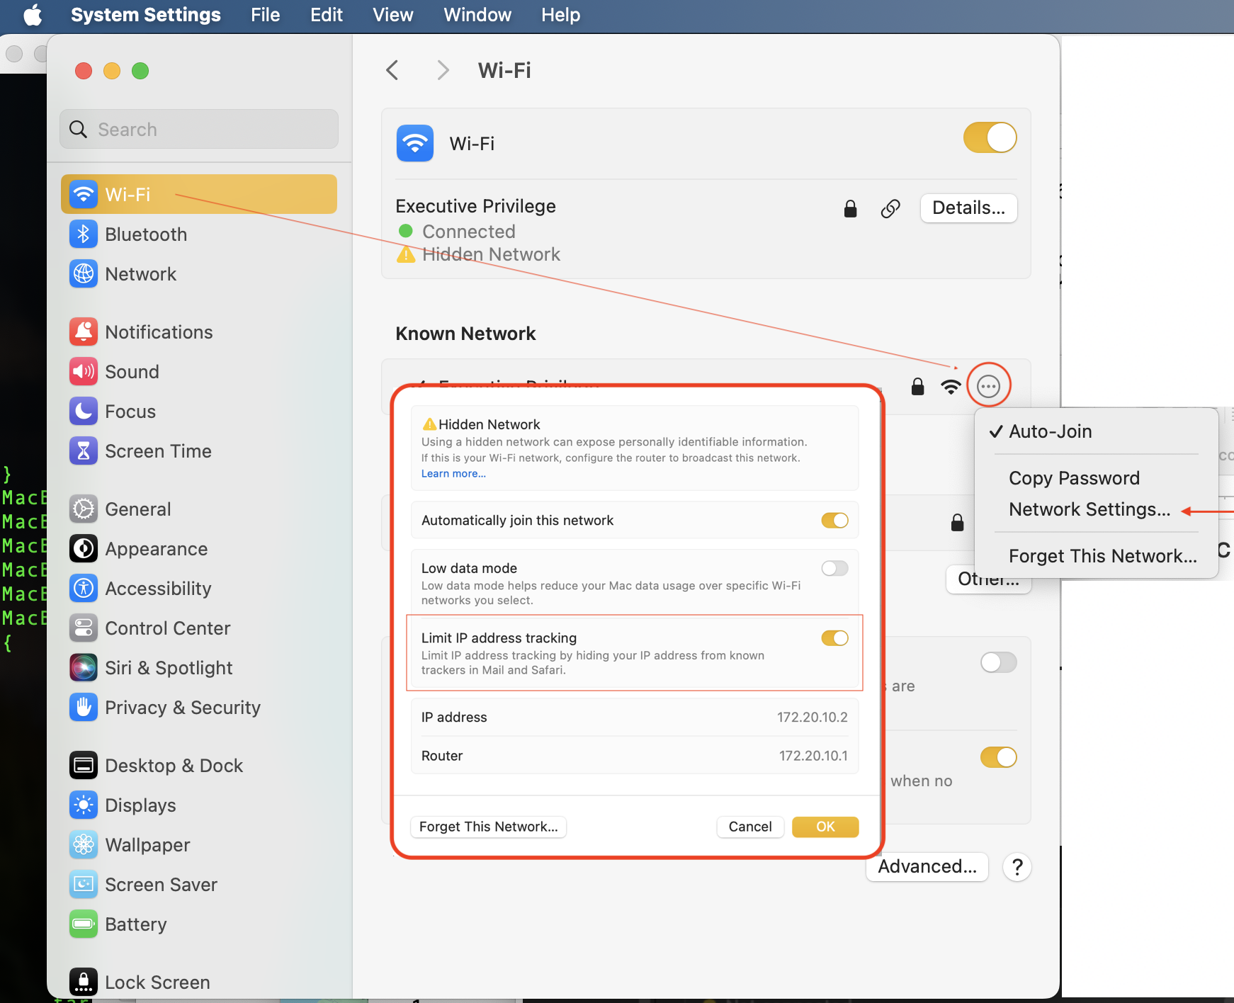Confirm with the OK button
Image resolution: width=1234 pixels, height=1003 pixels.
[x=825, y=827]
